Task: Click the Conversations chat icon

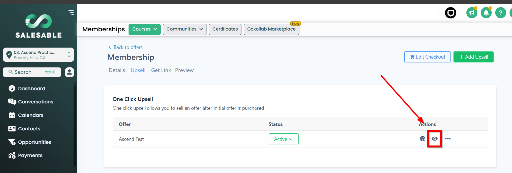Action: tap(12, 102)
